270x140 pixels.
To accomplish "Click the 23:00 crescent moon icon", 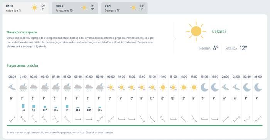I will coord(258,87).
